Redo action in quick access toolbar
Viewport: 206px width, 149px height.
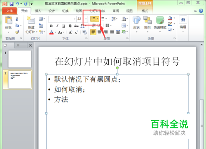click(26, 4)
